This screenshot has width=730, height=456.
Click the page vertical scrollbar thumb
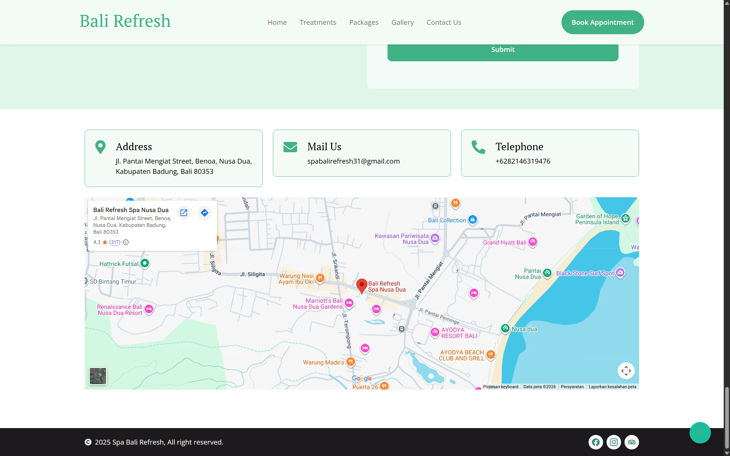727,418
